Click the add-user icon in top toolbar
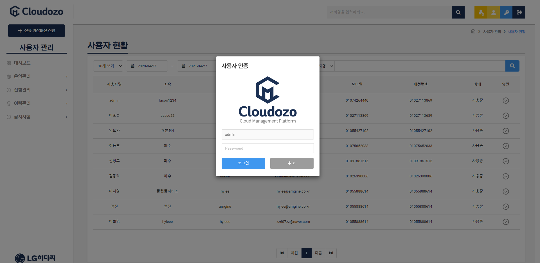 coord(481,12)
